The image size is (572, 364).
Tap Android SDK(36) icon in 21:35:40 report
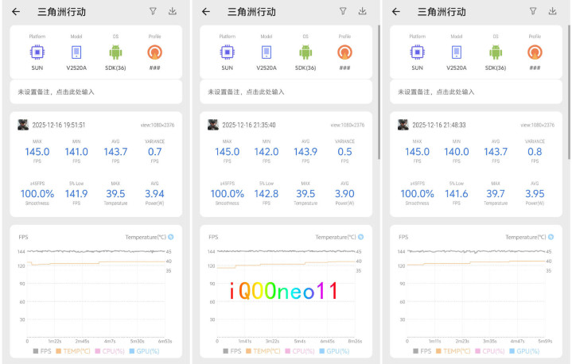pos(305,52)
